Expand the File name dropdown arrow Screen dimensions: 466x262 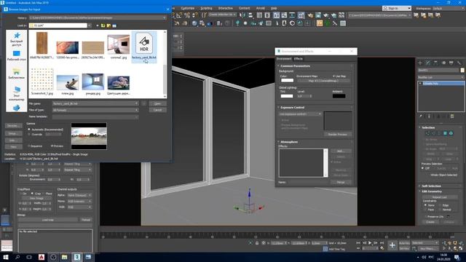pyautogui.click(x=136, y=103)
